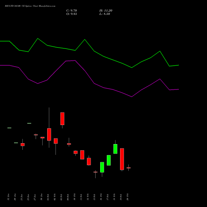Click the '27 Jan' date label
Image resolution: width=207 pixels, height=207 pixels.
pyautogui.click(x=35, y=197)
